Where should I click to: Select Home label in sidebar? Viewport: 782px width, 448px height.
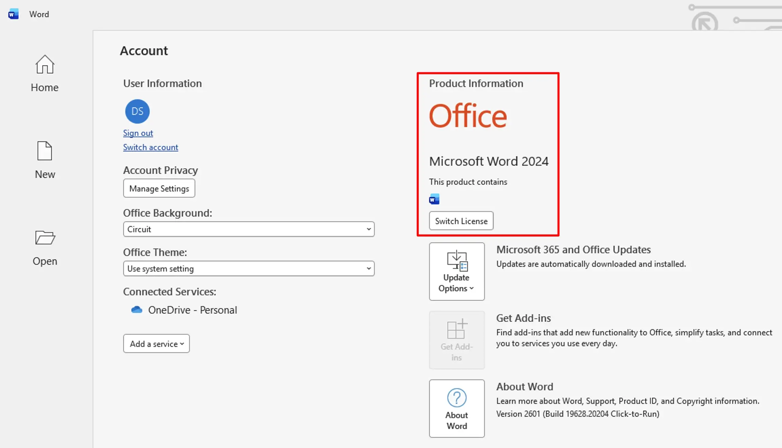click(x=45, y=88)
